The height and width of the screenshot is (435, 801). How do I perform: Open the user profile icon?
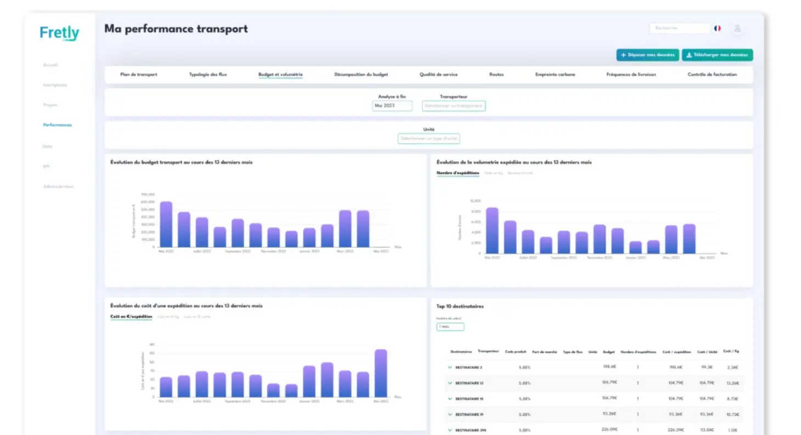click(737, 28)
